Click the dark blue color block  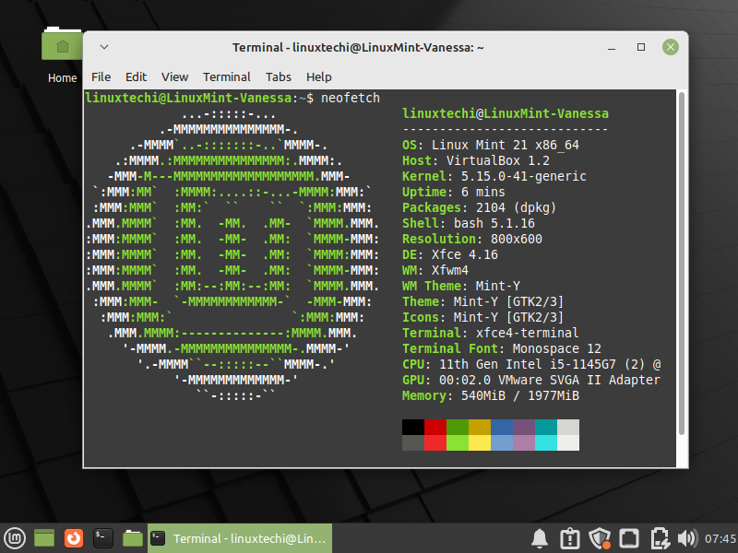pos(502,427)
